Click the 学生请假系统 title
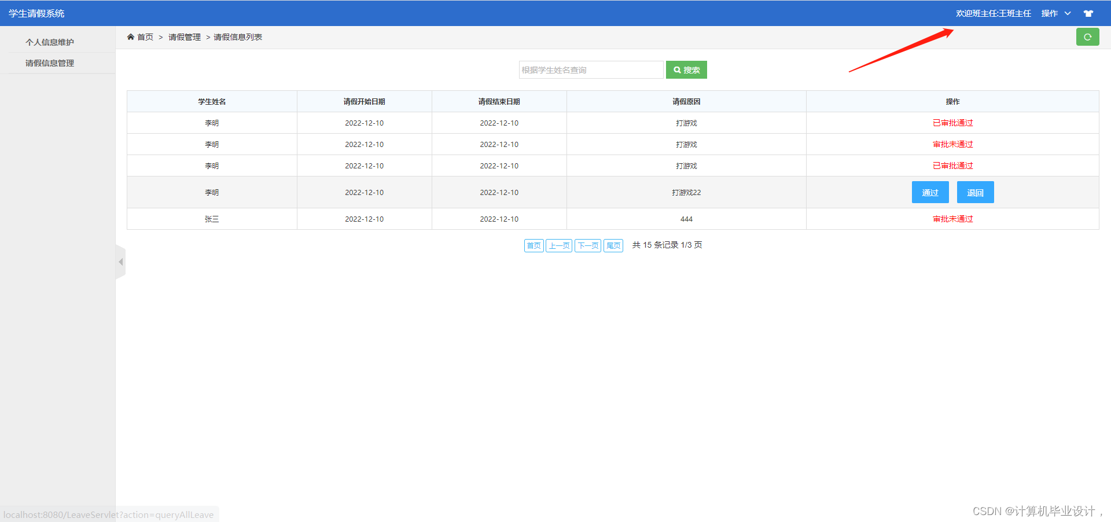This screenshot has height=522, width=1111. click(36, 13)
